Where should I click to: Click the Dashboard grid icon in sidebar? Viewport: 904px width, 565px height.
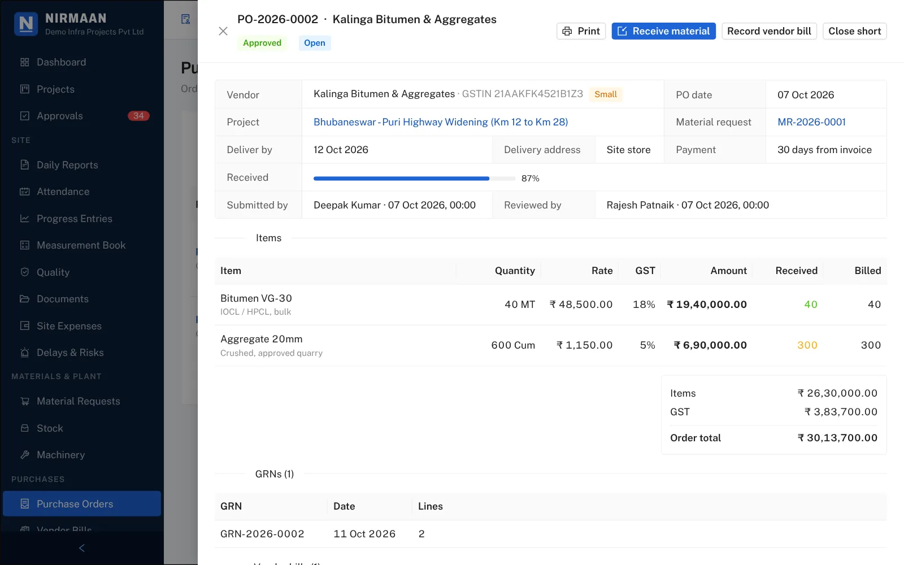(24, 62)
